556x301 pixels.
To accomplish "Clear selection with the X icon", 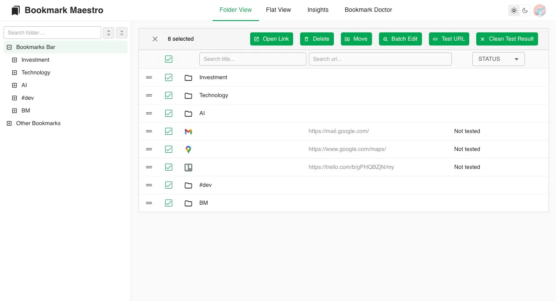I will pyautogui.click(x=155, y=39).
